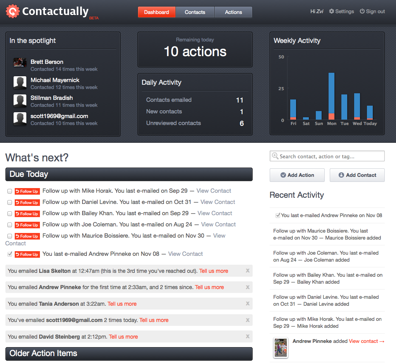Click the Unreviewed contacts row
The image size is (396, 363).
[195, 123]
